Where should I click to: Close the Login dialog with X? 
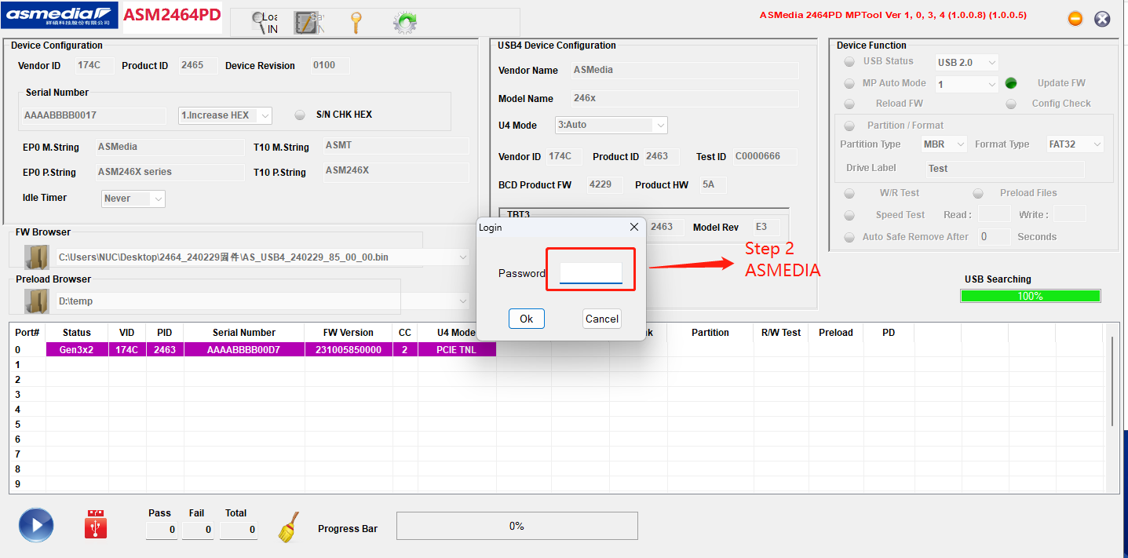tap(634, 227)
